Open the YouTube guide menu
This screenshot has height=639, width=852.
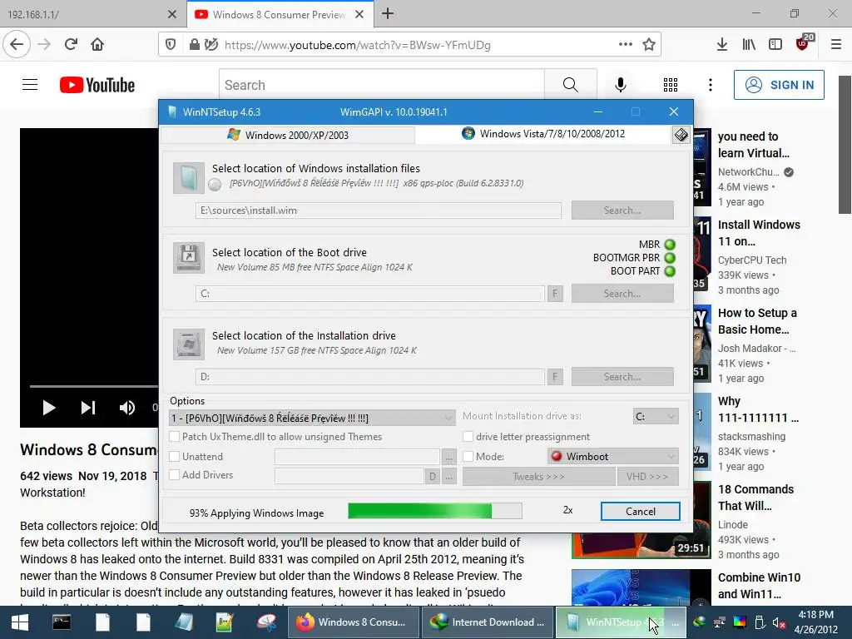coord(30,85)
